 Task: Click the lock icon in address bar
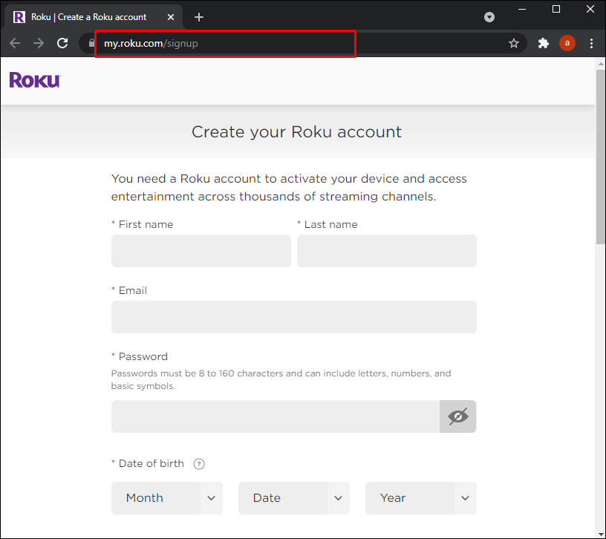92,44
